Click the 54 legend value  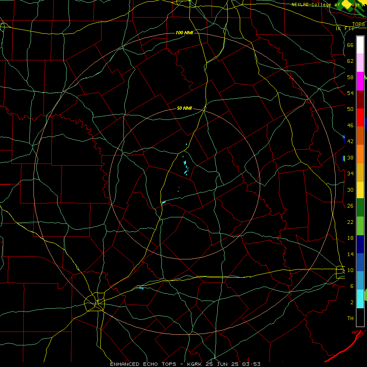tap(350, 93)
